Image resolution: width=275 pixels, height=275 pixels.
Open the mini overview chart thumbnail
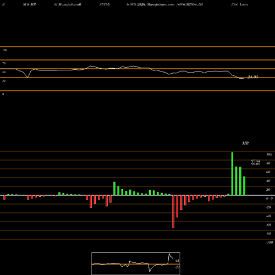pos(136,263)
